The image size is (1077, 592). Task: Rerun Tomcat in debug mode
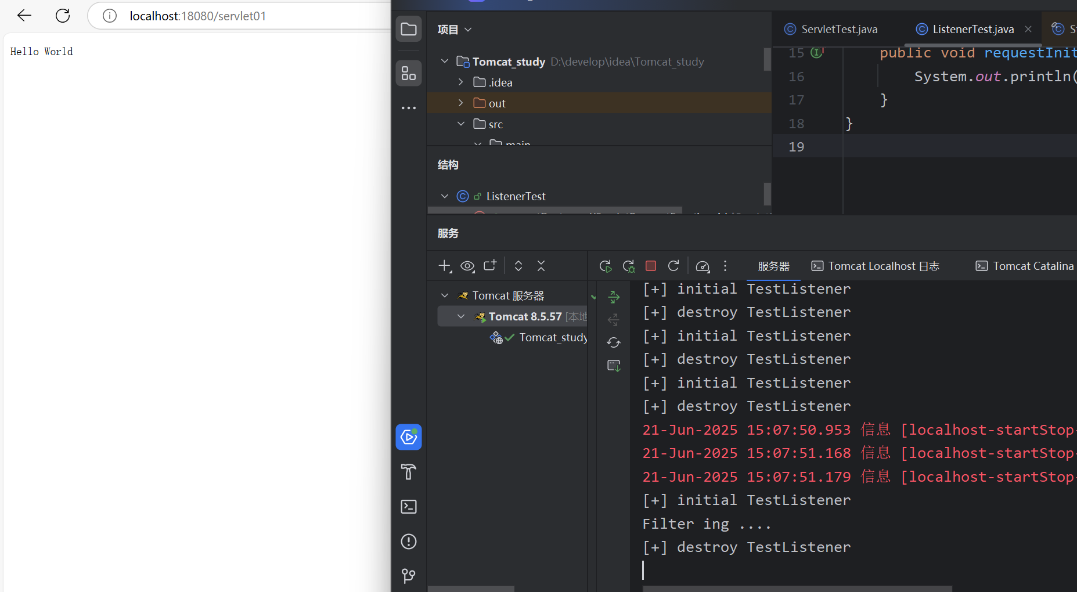[x=628, y=266]
